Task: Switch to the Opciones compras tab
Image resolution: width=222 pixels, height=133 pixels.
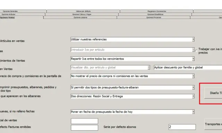Action: (x=80, y=17)
